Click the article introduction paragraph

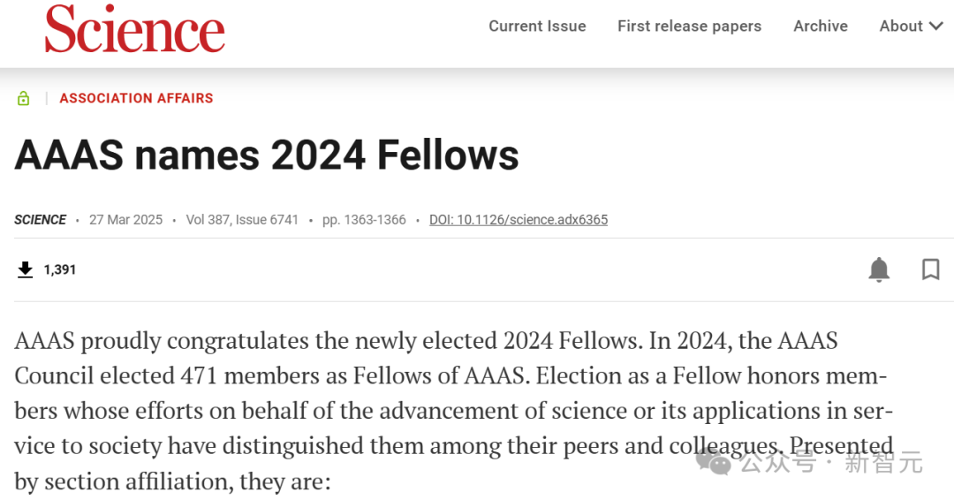click(x=454, y=411)
